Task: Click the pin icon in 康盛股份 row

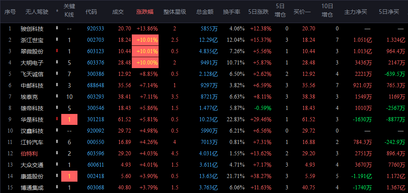Action: [x=57, y=176]
